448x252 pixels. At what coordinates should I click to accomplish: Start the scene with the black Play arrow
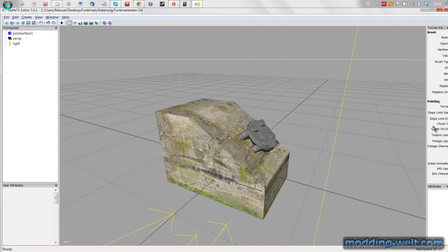(x=62, y=23)
